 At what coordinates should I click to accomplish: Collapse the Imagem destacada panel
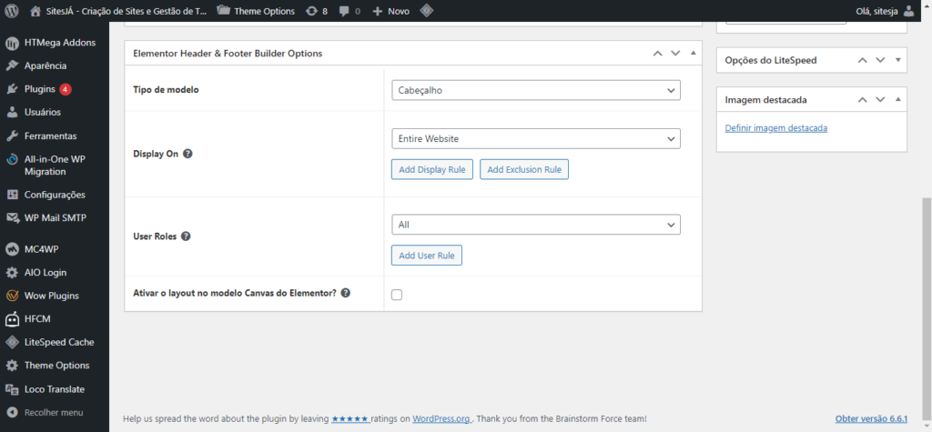tap(898, 100)
